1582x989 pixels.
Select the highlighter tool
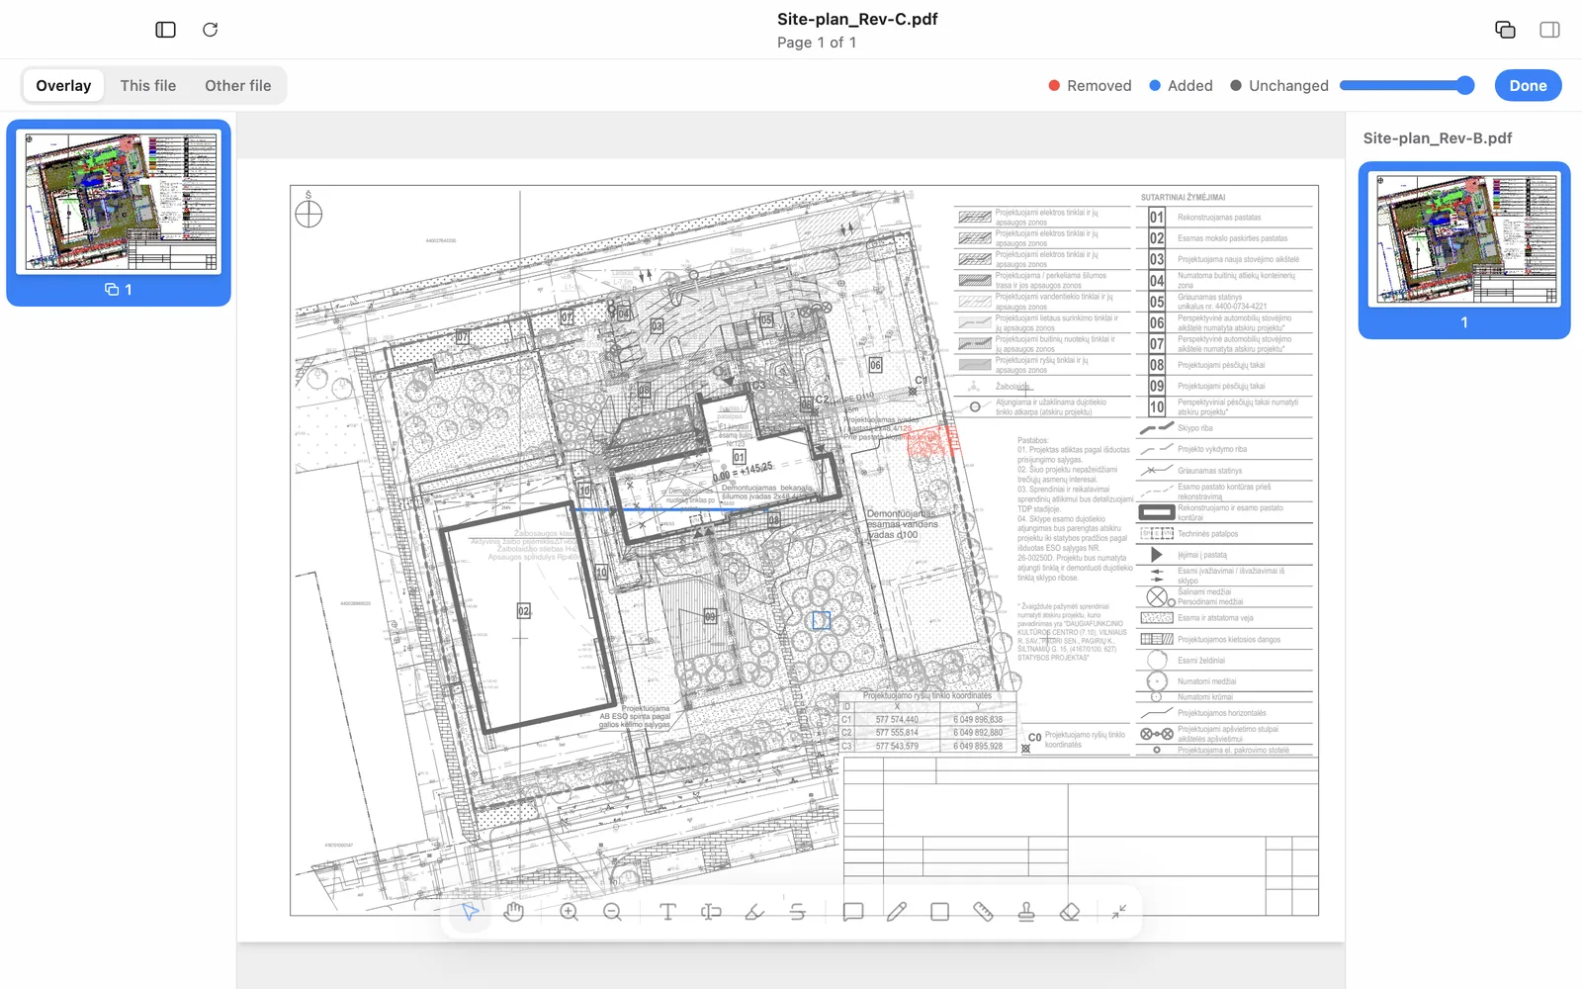(x=754, y=912)
